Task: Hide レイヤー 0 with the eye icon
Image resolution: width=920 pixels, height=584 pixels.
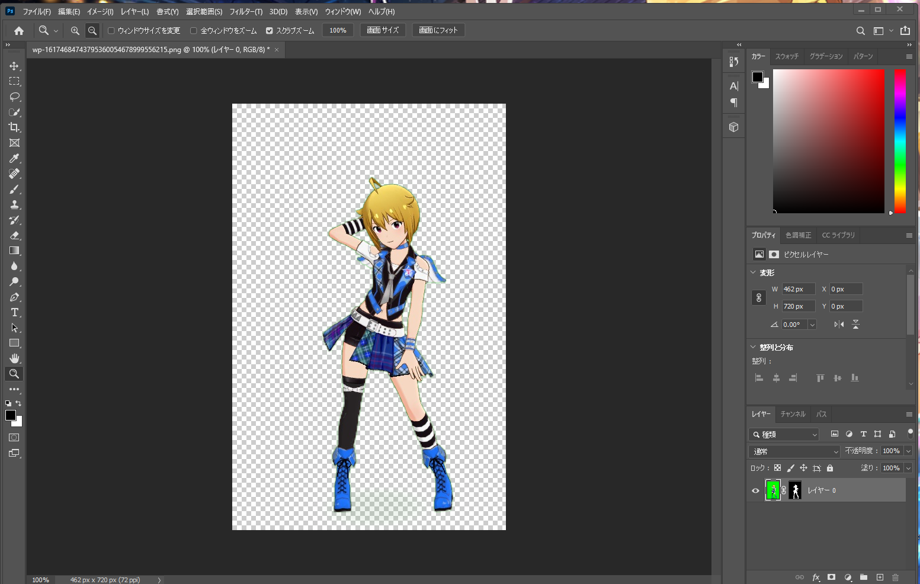Action: point(755,490)
